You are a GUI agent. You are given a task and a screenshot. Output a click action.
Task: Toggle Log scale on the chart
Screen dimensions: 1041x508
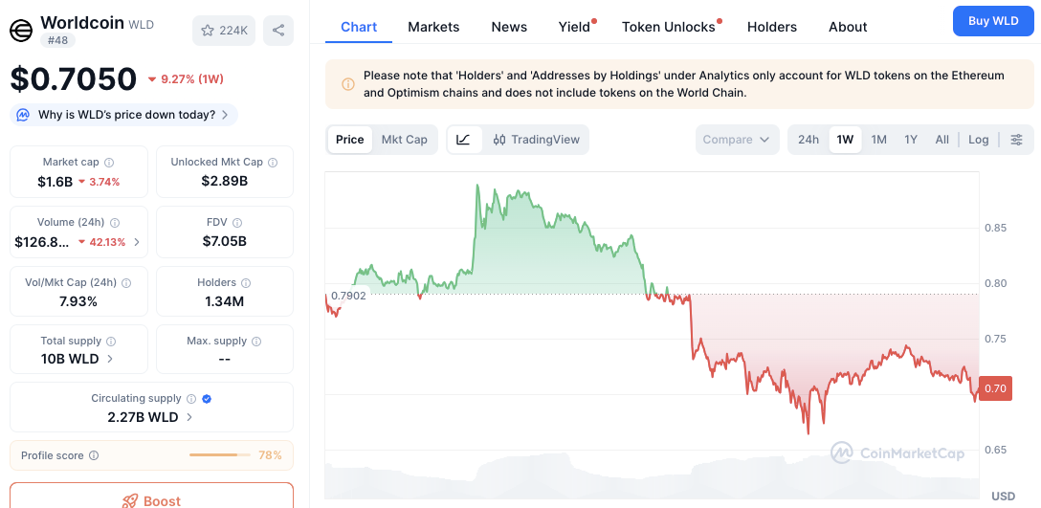click(x=978, y=140)
